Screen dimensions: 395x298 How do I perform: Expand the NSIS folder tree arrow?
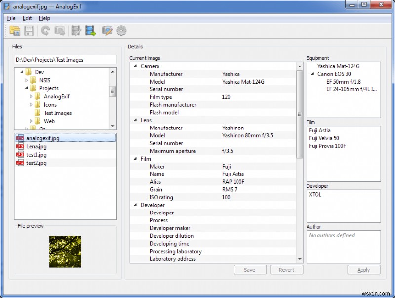(26, 80)
